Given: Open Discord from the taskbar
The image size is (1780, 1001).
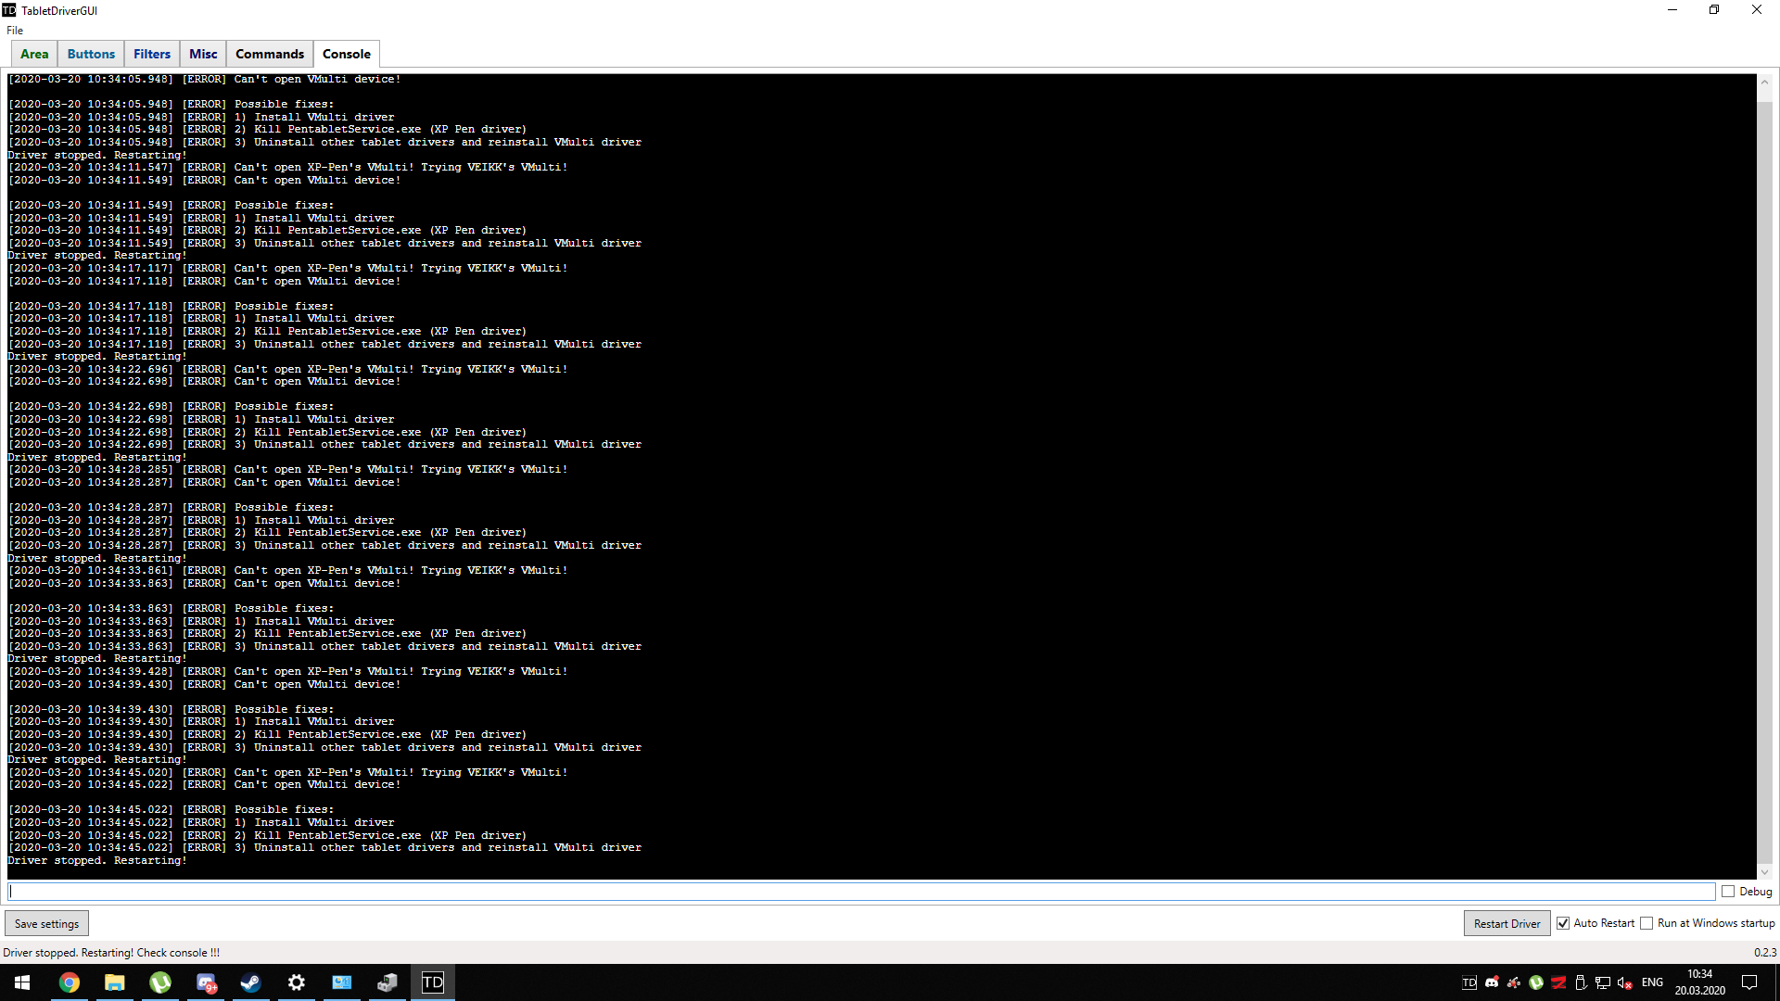Looking at the screenshot, I should pyautogui.click(x=206, y=982).
